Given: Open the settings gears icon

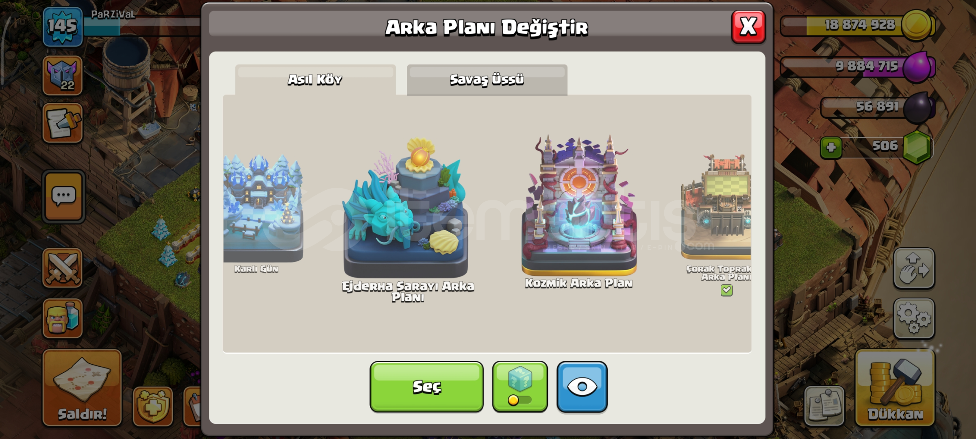Looking at the screenshot, I should [914, 319].
